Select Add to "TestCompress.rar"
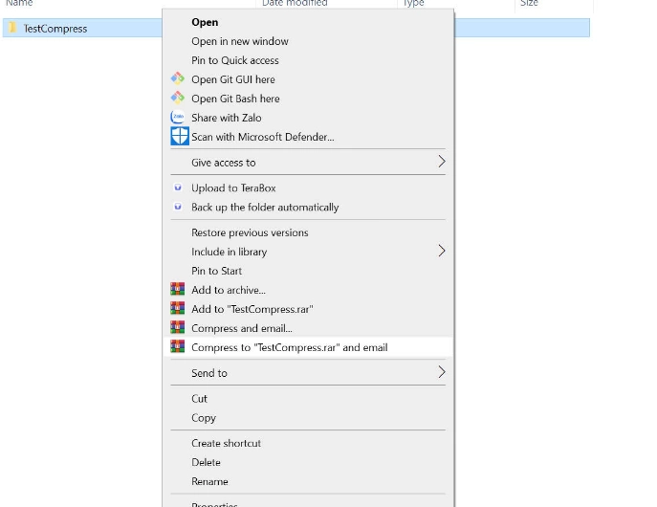The image size is (657, 507). pyautogui.click(x=308, y=309)
